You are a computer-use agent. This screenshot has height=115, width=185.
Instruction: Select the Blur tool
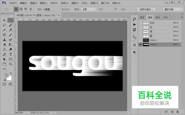(x=4, y=49)
